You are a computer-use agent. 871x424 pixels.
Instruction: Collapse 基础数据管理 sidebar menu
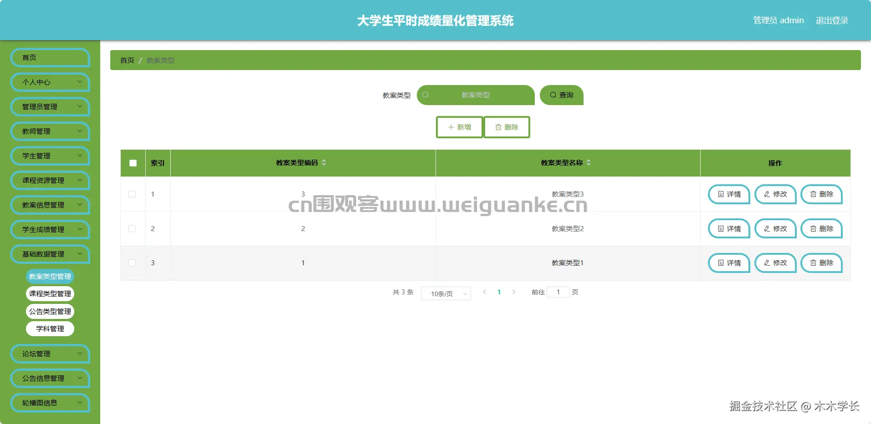pos(50,254)
